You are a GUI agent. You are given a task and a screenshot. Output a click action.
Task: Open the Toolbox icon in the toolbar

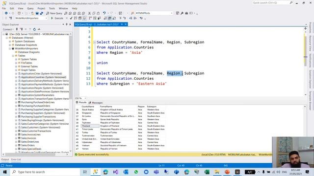tap(186, 13)
